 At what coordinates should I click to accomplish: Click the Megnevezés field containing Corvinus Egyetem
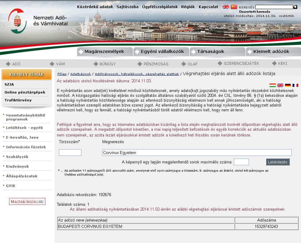(197, 153)
